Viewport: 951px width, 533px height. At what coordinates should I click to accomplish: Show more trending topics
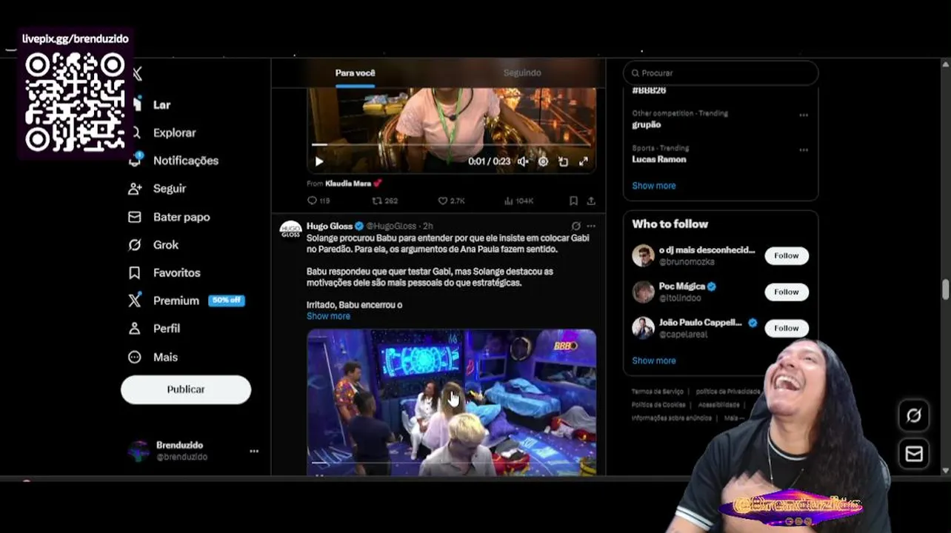pos(654,186)
